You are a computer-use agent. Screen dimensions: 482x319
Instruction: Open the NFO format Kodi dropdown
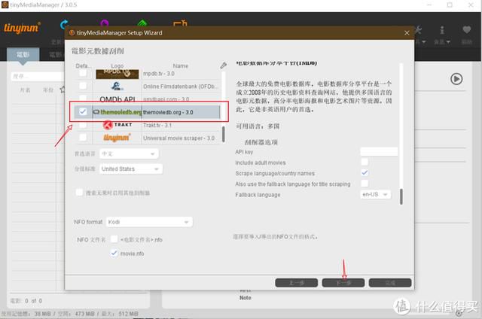tap(149, 222)
